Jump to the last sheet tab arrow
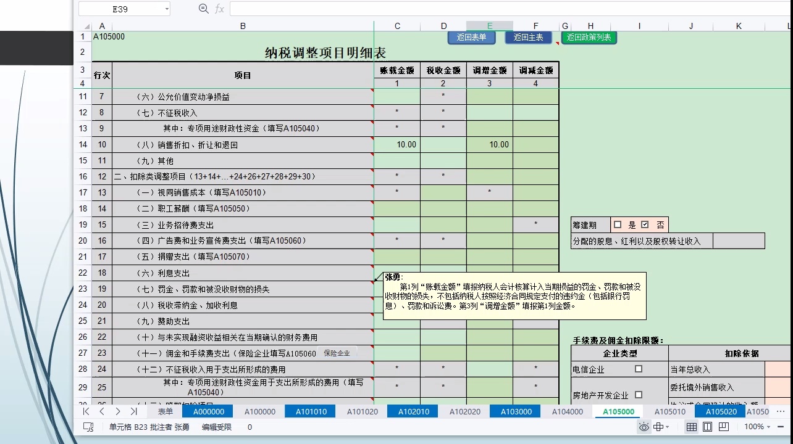 (133, 411)
